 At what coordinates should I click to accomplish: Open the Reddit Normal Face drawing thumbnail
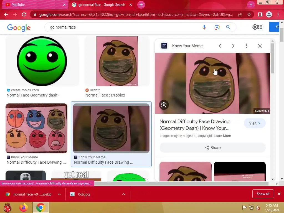click(117, 61)
